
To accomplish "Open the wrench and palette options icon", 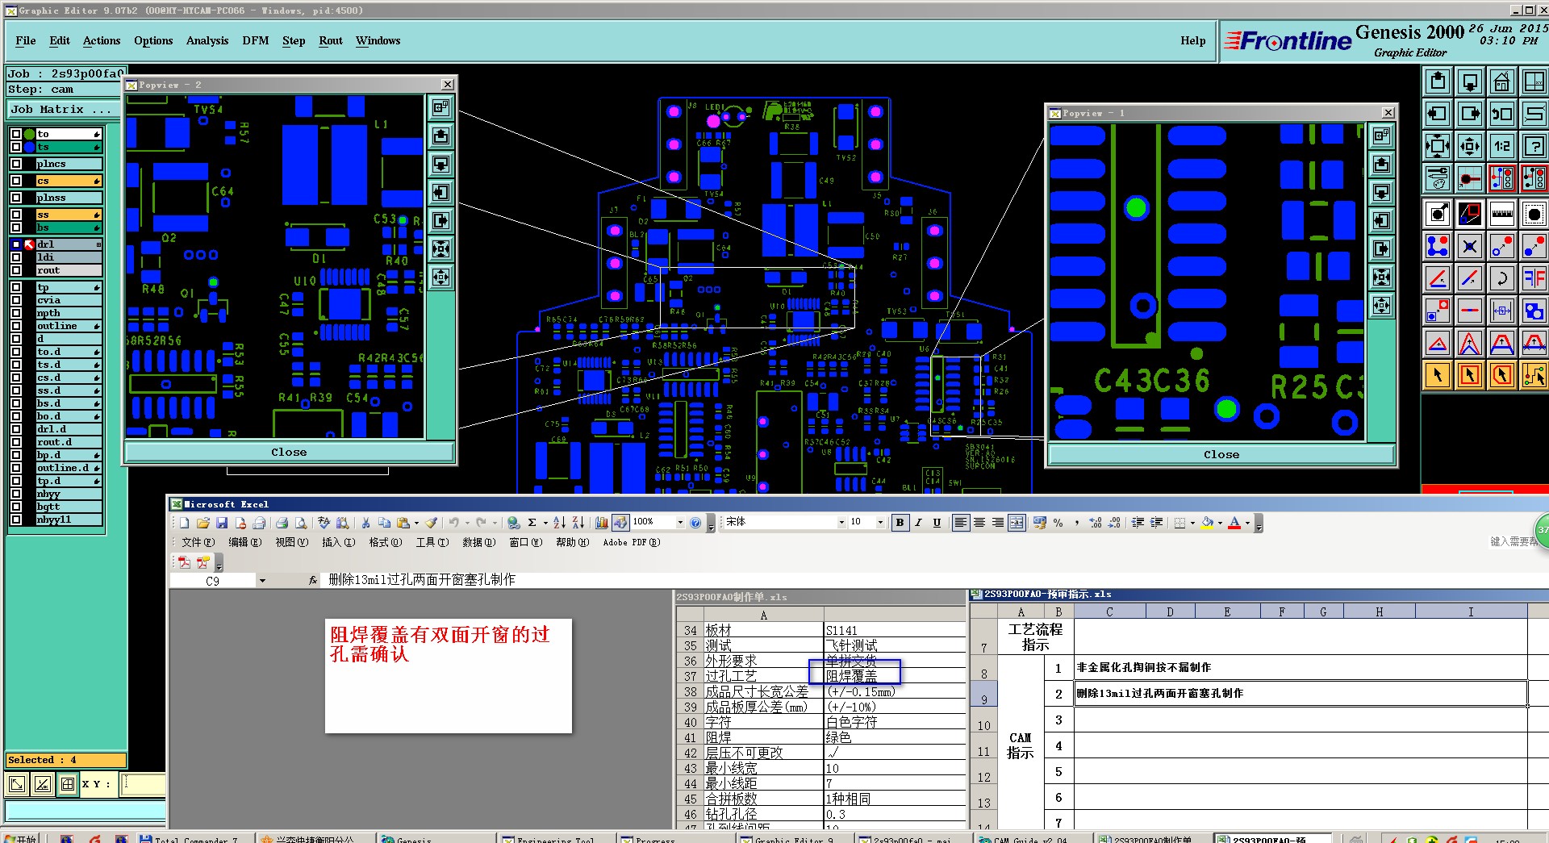I will [1438, 178].
